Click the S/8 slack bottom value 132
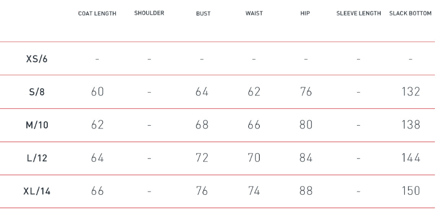The height and width of the screenshot is (213, 436). (x=411, y=92)
